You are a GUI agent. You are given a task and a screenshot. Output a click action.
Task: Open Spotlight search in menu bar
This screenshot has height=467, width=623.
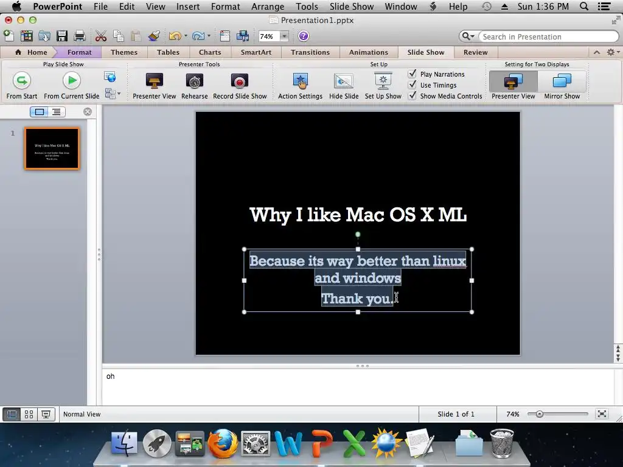click(583, 6)
